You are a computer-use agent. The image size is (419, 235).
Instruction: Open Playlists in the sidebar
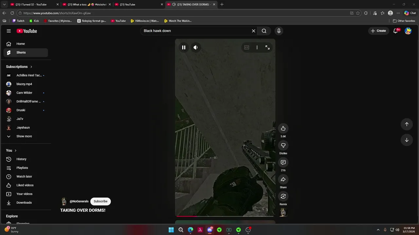[26, 168]
